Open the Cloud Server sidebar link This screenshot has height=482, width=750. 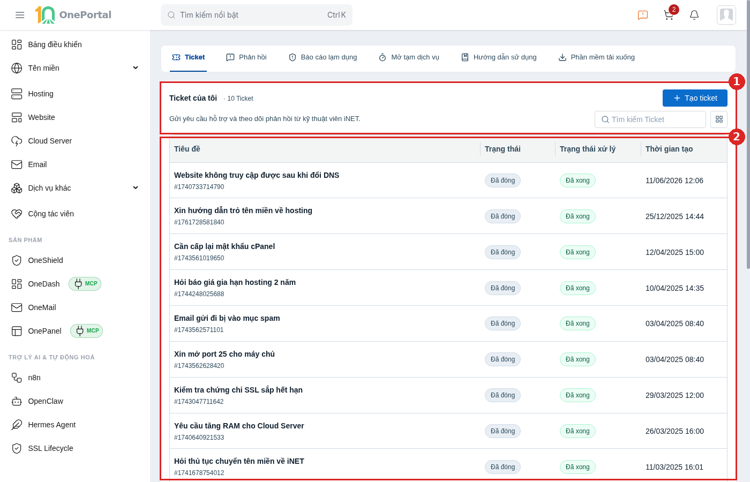[x=75, y=141]
